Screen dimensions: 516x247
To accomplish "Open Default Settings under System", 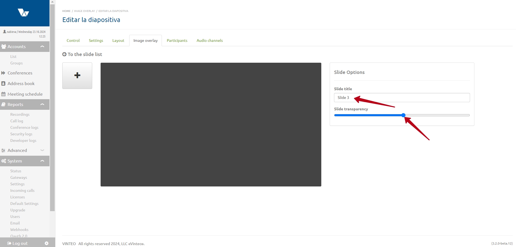I will [x=24, y=204].
